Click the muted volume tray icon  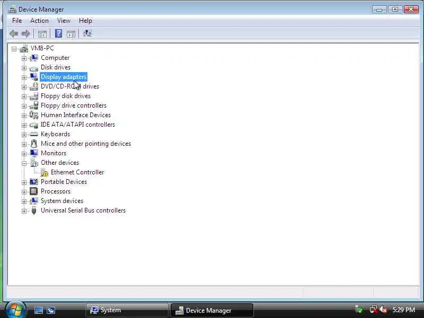point(383,310)
